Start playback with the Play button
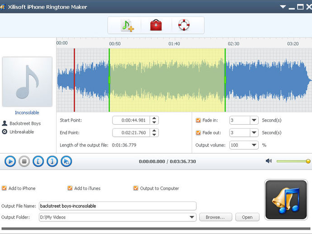The image size is (312, 234). [10, 161]
